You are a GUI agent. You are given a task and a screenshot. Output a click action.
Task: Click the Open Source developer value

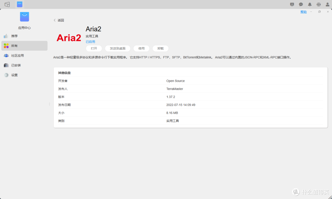pos(176,81)
